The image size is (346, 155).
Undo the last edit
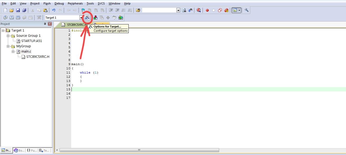54,10
